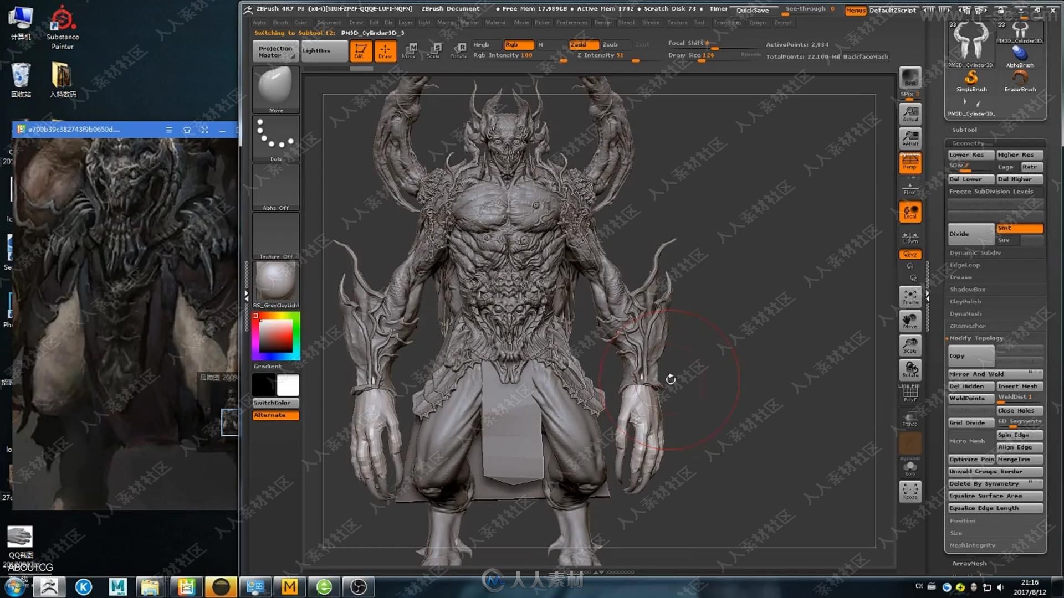Open the RS_GreyClayLight material selector

[x=276, y=285]
